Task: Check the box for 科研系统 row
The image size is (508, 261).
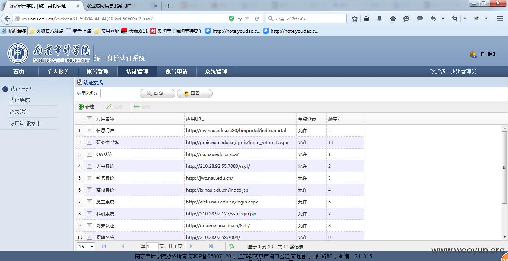Action: (x=89, y=214)
